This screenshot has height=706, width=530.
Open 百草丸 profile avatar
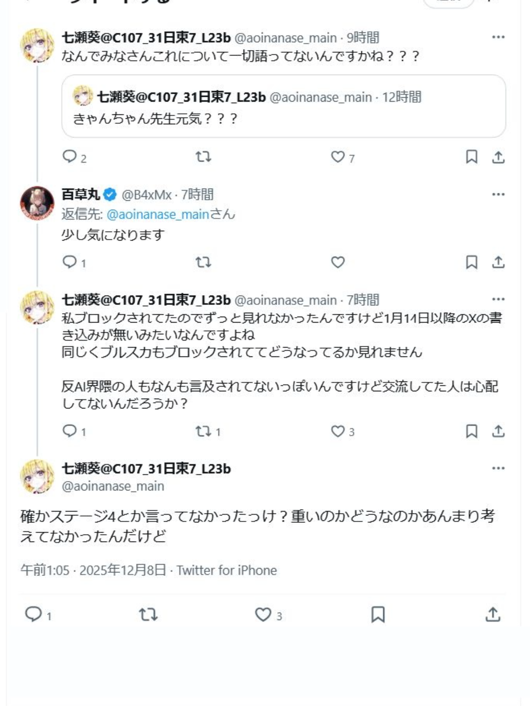coord(37,203)
